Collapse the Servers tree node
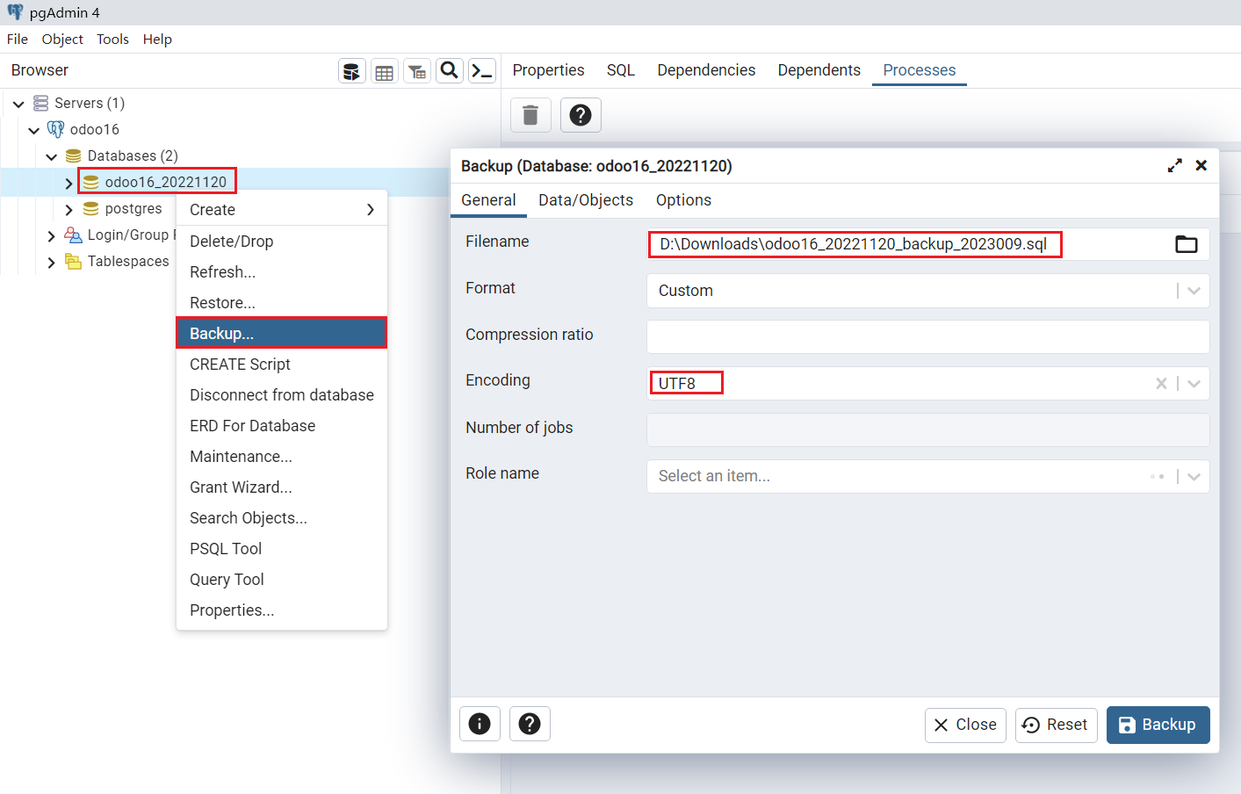The image size is (1241, 794). (x=18, y=105)
